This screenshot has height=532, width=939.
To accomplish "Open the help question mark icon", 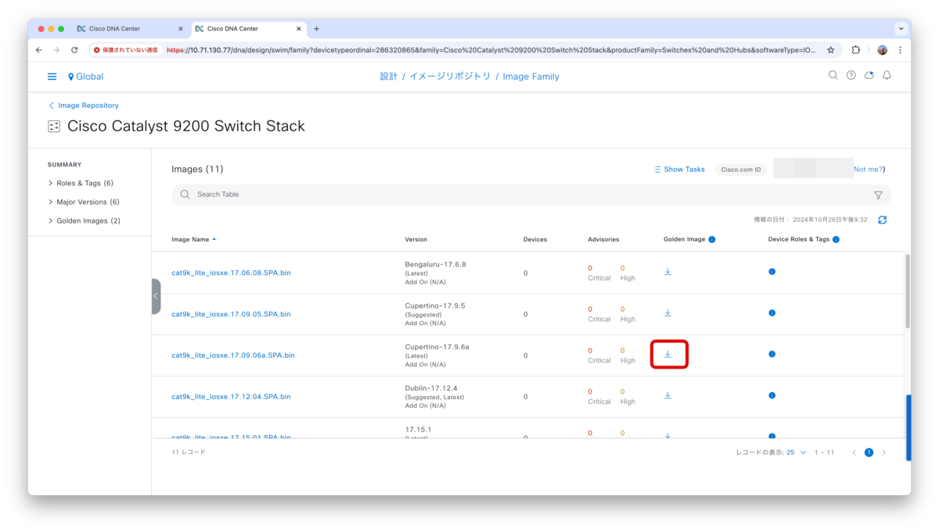I will coord(851,75).
